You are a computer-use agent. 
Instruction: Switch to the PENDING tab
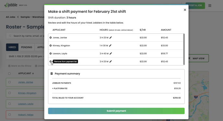(x=27, y=47)
